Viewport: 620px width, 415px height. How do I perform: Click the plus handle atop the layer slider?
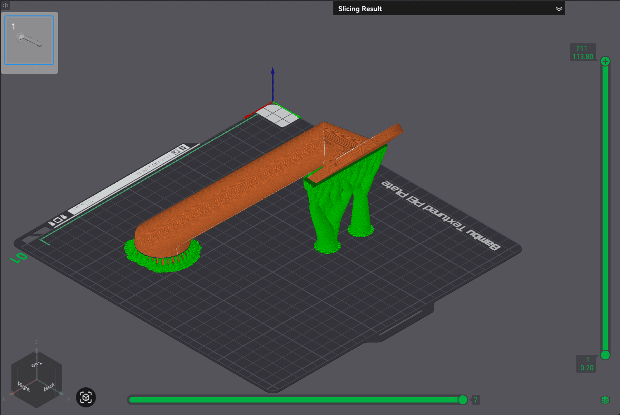coord(605,61)
